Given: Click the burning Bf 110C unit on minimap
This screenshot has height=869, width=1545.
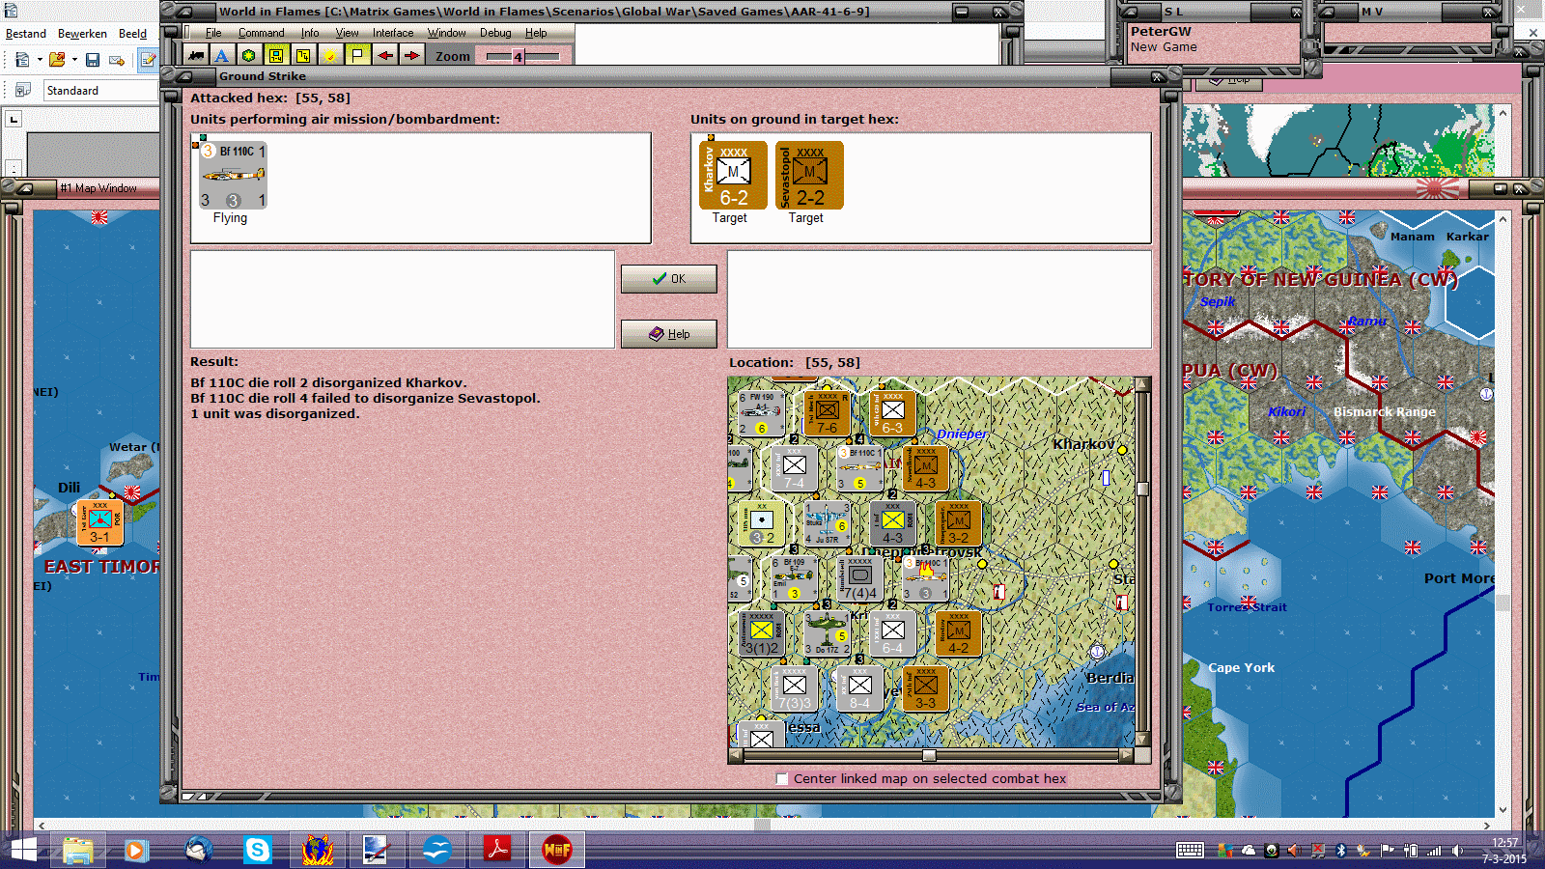Looking at the screenshot, I should pyautogui.click(x=925, y=578).
